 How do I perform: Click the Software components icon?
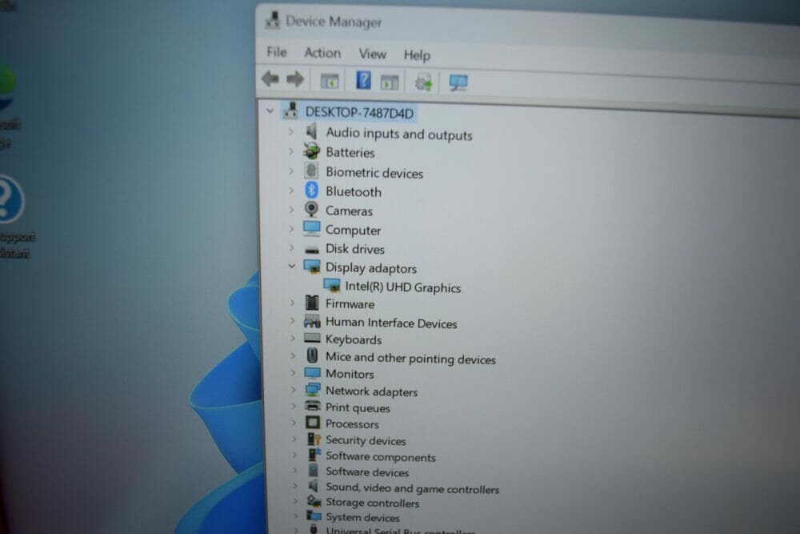[x=314, y=455]
